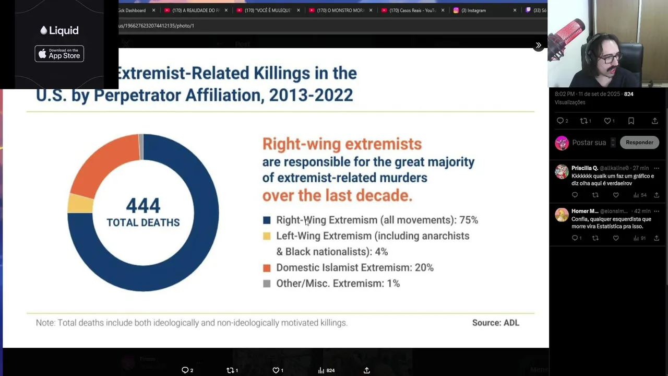Screen dimensions: 668x376
Task: Repost Priscilla Q.'s comment
Action: coord(595,195)
